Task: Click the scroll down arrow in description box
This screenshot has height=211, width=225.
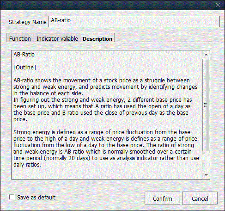Action: 206,175
